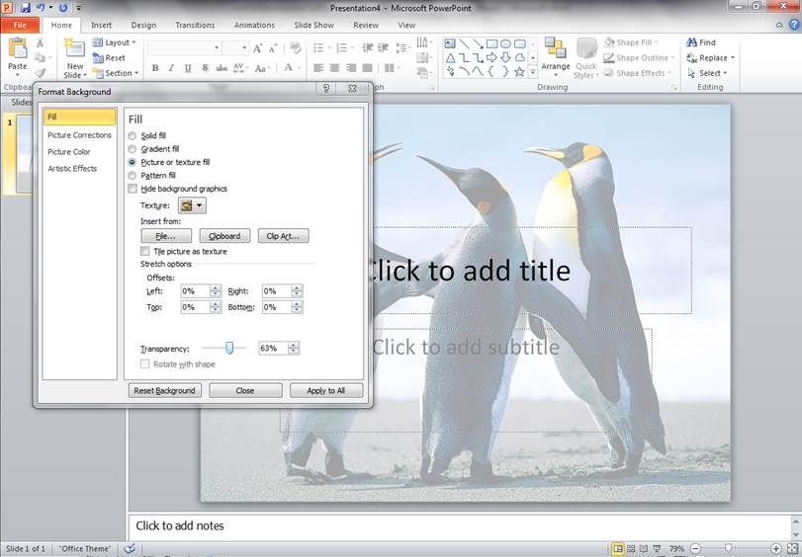Click the Find binoculars icon

click(x=692, y=42)
